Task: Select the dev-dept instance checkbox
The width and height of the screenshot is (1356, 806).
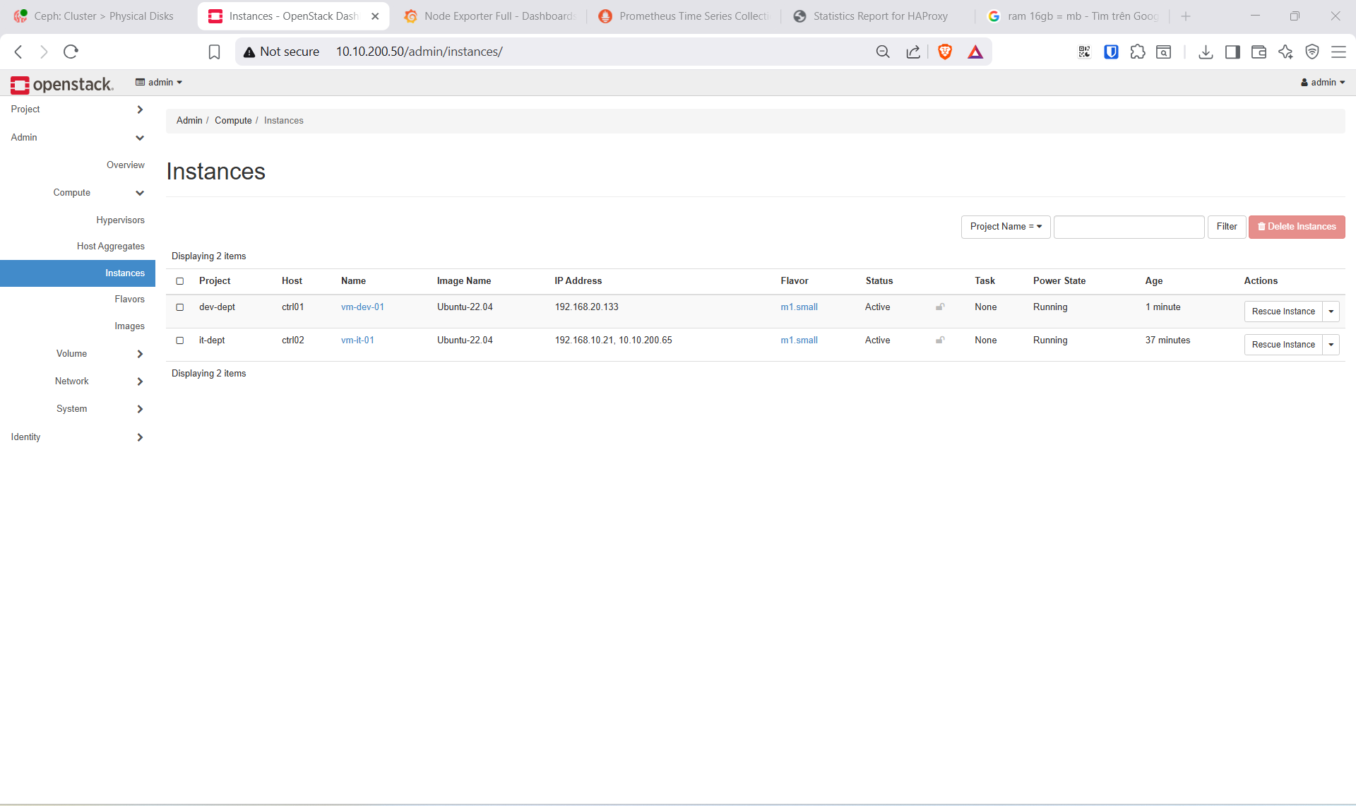Action: coord(180,307)
